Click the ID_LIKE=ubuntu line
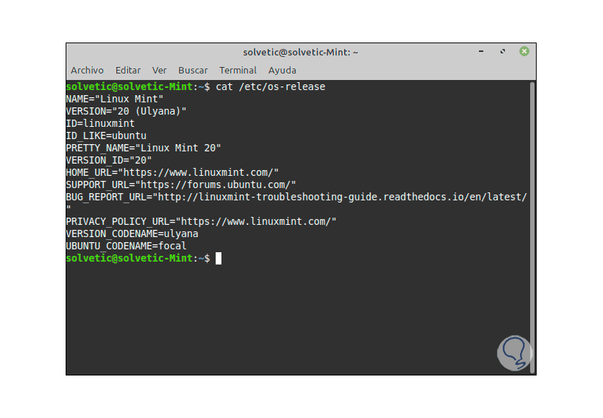 [x=106, y=136]
